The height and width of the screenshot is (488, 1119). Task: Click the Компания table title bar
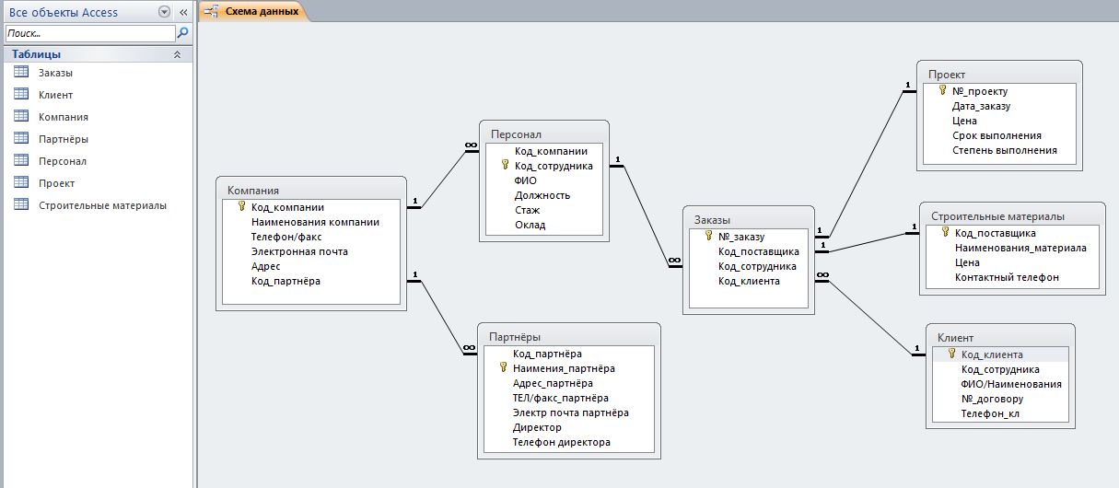click(310, 189)
